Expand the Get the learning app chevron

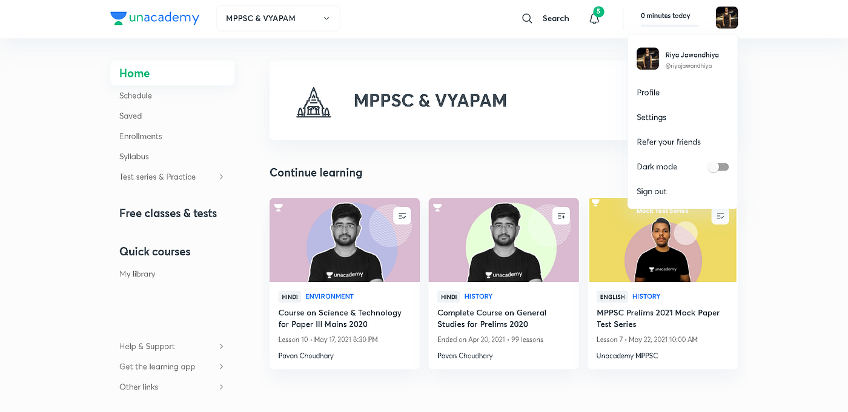(x=221, y=367)
